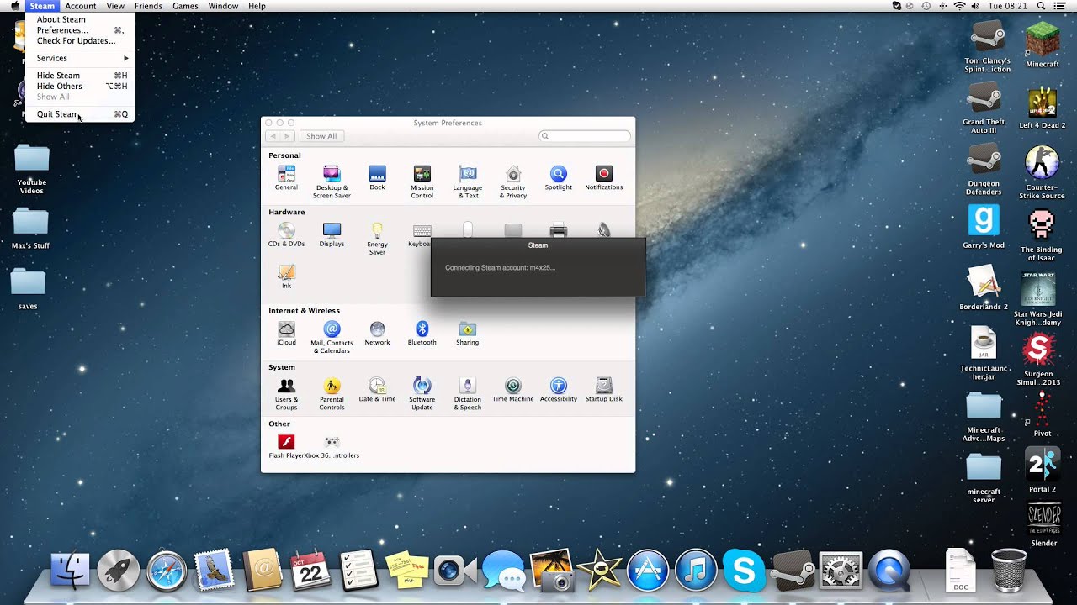The height and width of the screenshot is (605, 1077).
Task: Open Skype from the Dock
Action: tap(744, 571)
